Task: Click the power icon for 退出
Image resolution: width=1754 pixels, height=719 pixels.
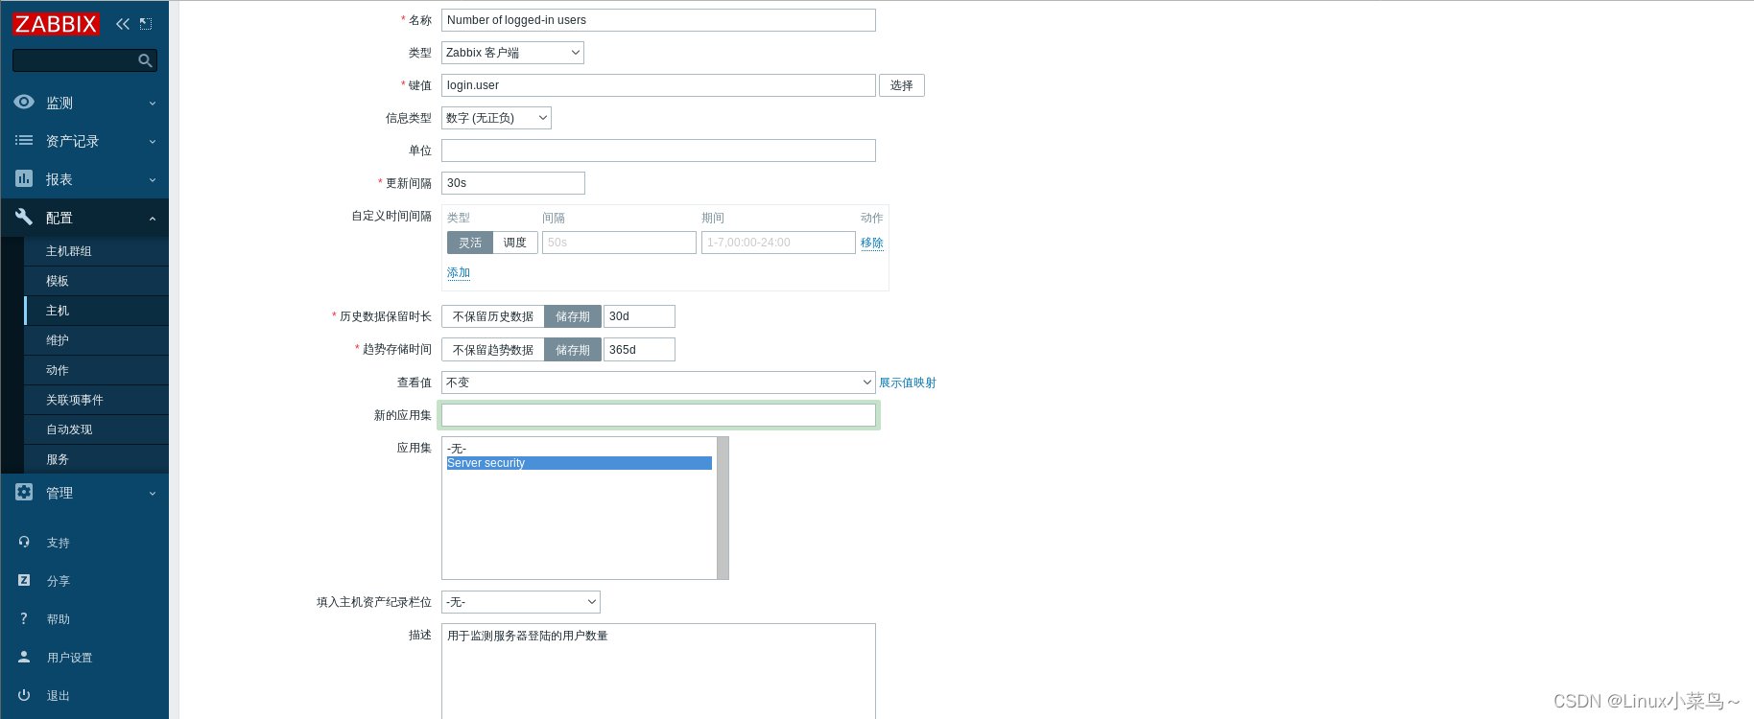Action: pyautogui.click(x=24, y=695)
